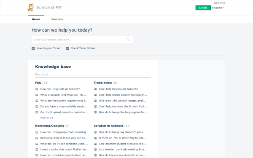Open 'Can I transfer student accounts to a' article
Viewport: 253px width, 158px height.
[x=123, y=144]
